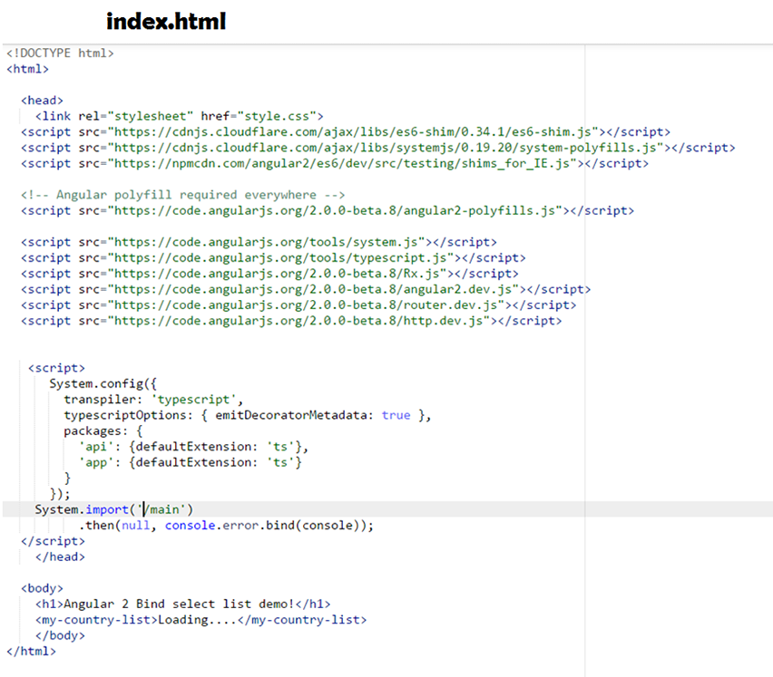The image size is (773, 677).
Task: Click the <!DOCTYPE html> line
Action: click(x=60, y=53)
